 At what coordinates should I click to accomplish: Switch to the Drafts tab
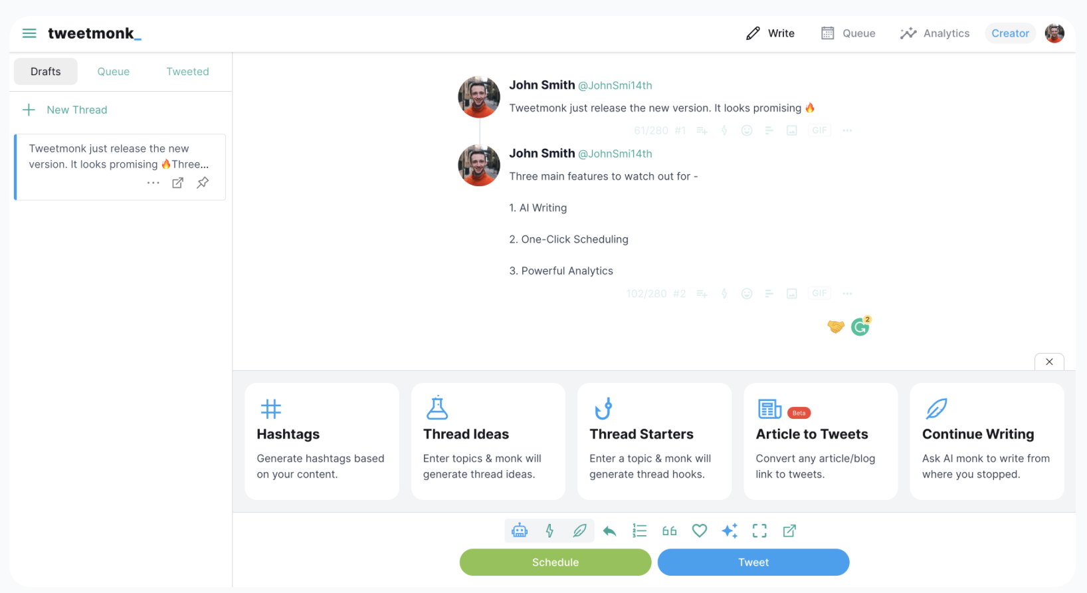click(45, 71)
